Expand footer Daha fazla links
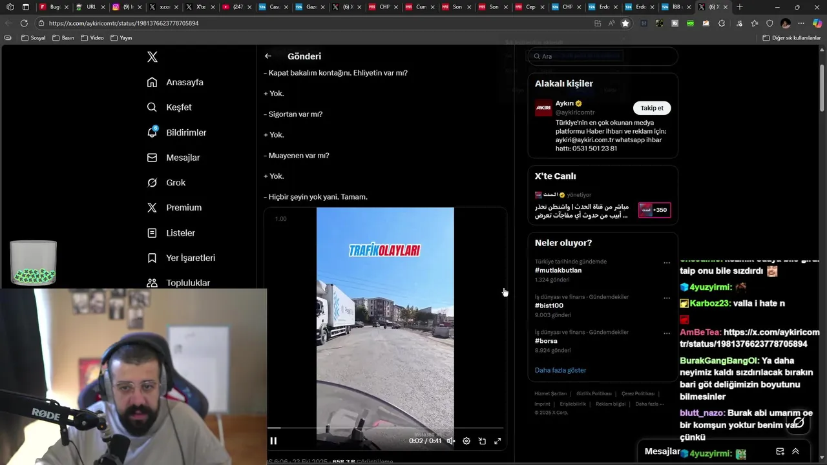 click(x=649, y=404)
